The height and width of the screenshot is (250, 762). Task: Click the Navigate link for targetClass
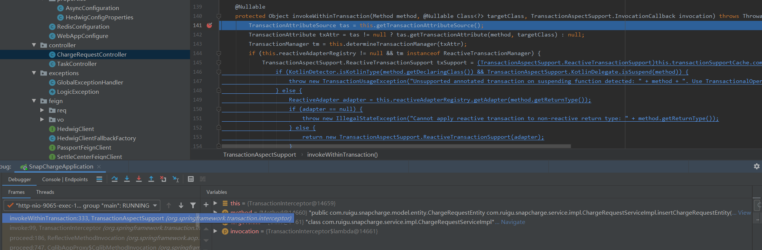click(x=513, y=222)
